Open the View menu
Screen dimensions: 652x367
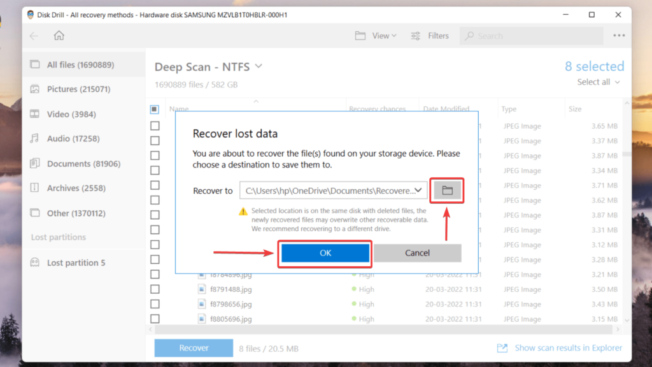click(x=376, y=36)
